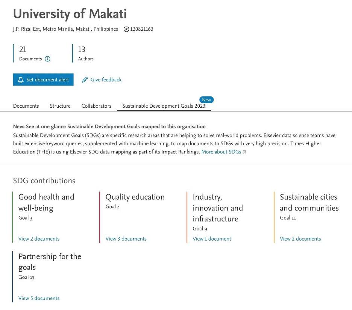View 2 documents for Good health and well-being
The height and width of the screenshot is (310, 352).
pos(39,239)
